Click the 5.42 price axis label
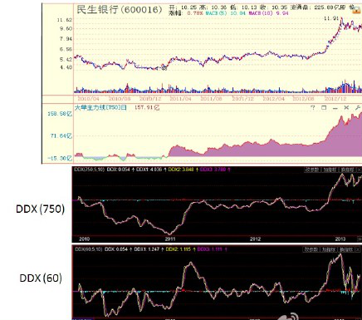The height and width of the screenshot is (320, 362). (x=66, y=59)
